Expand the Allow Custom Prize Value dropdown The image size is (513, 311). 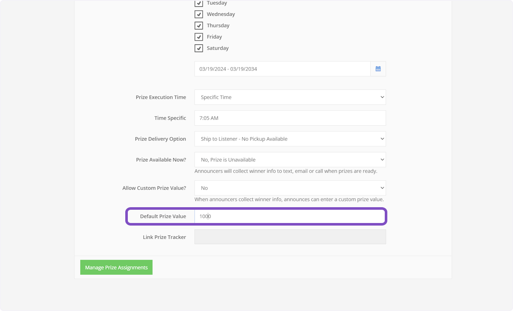click(290, 188)
